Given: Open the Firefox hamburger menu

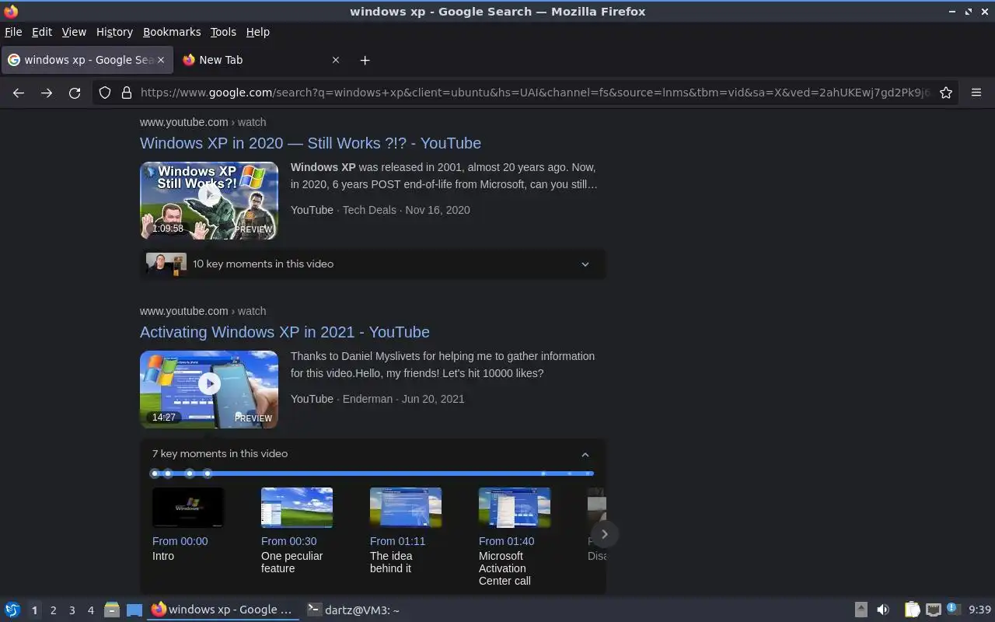Looking at the screenshot, I should pos(976,93).
